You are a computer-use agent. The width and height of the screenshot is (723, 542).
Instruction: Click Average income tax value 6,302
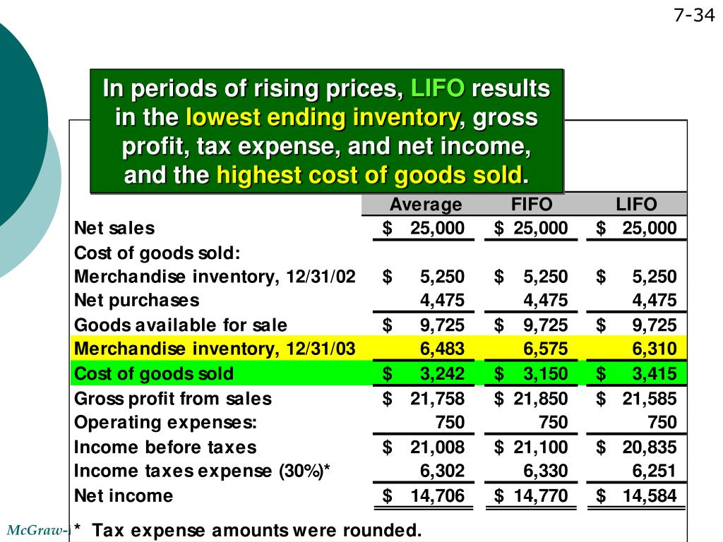pyautogui.click(x=442, y=471)
